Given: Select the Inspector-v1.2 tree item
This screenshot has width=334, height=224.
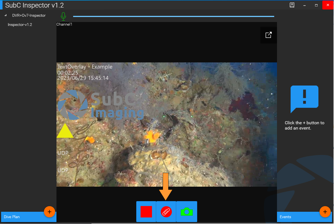Looking at the screenshot, I should (20, 25).
